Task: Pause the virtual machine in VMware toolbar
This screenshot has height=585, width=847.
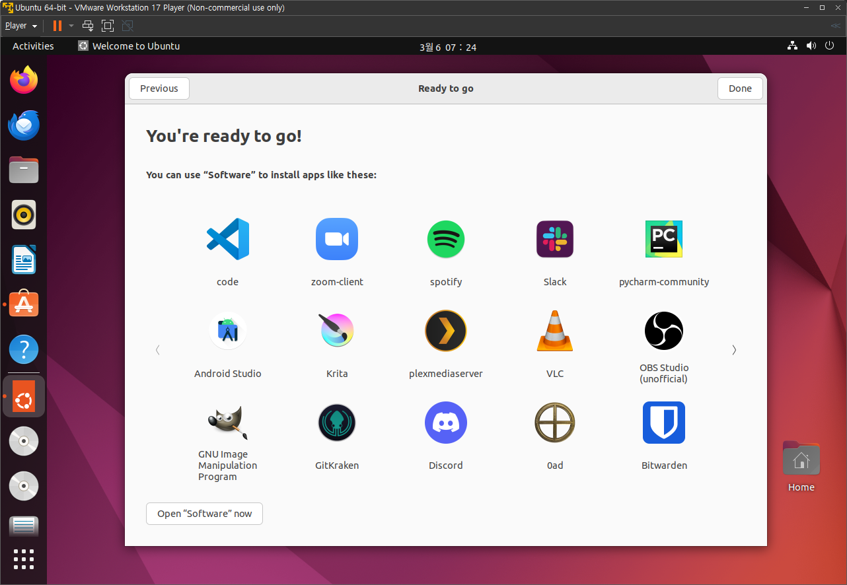Action: [57, 26]
